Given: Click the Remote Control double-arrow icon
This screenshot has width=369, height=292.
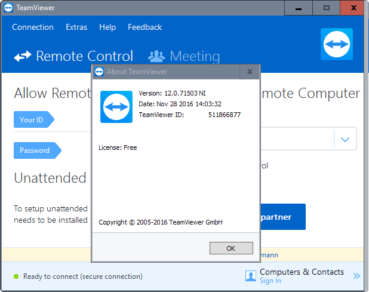Looking at the screenshot, I should pos(23,57).
